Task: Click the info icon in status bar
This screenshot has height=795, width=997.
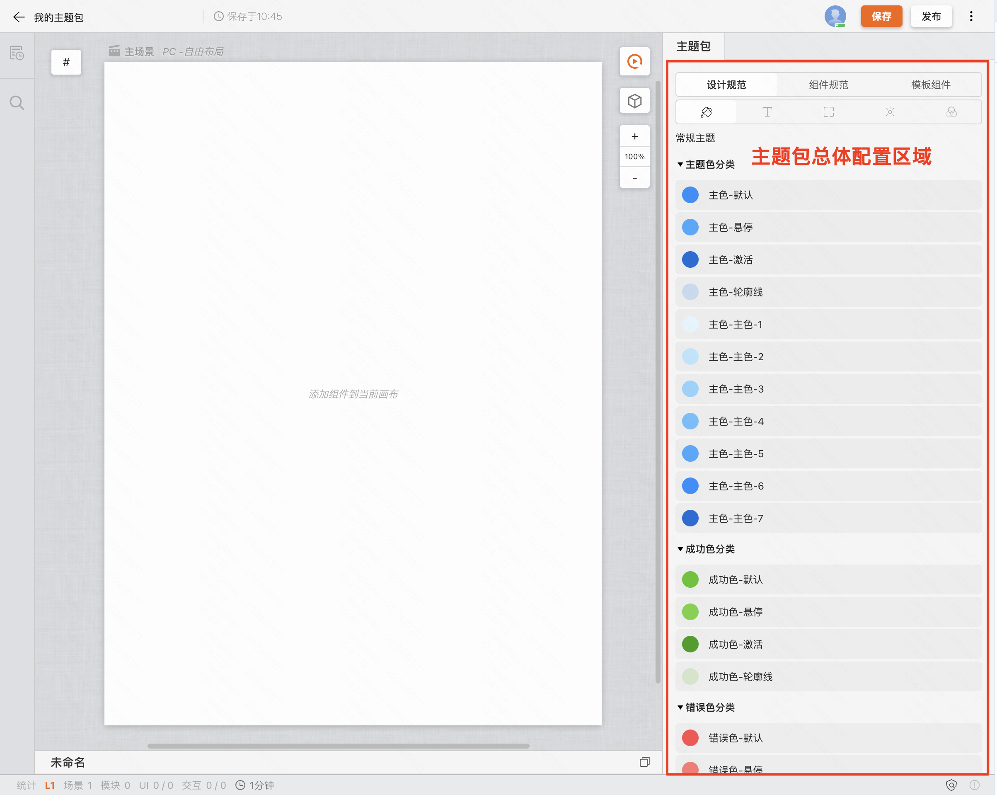Action: point(974,785)
